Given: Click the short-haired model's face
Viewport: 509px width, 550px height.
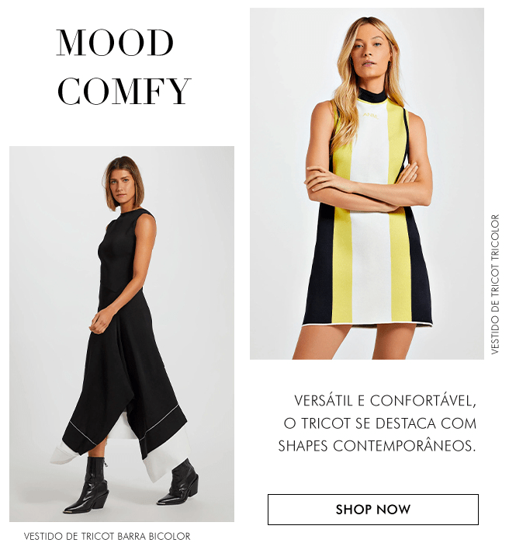Looking at the screenshot, I should (x=121, y=186).
